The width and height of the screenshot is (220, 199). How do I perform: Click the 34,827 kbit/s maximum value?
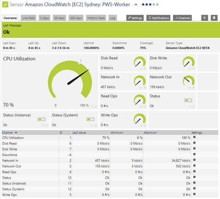coord(181,161)
